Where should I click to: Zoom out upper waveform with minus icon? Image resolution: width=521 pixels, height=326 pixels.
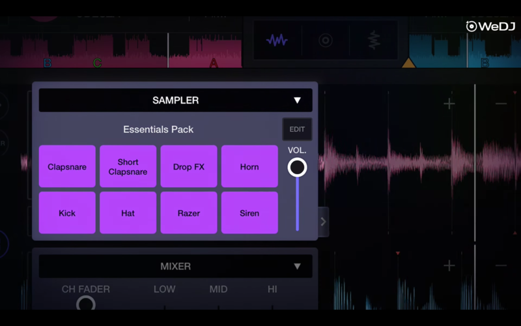(x=500, y=104)
